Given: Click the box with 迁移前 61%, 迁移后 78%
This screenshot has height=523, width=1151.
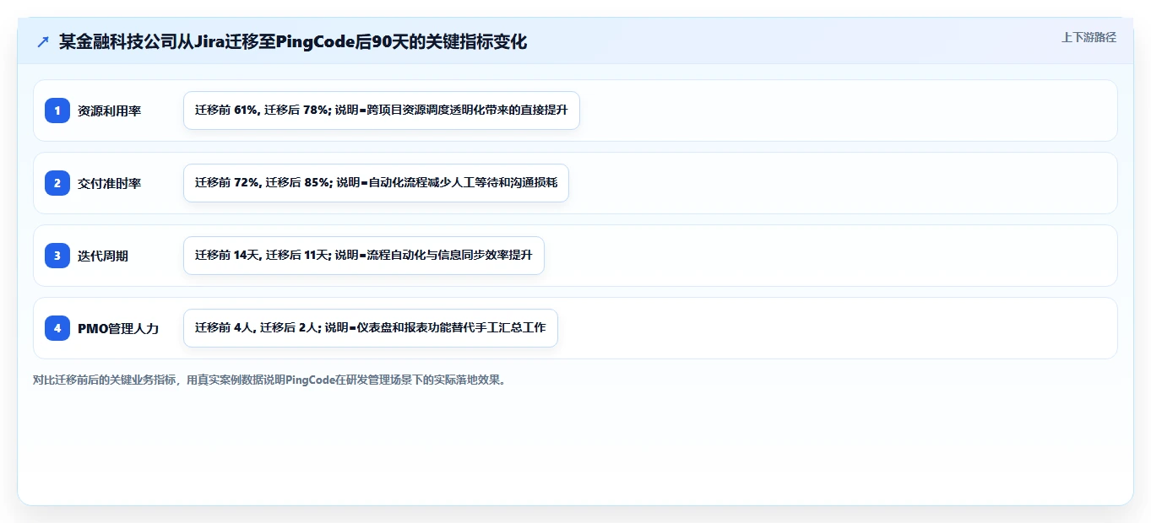Looking at the screenshot, I should 382,111.
